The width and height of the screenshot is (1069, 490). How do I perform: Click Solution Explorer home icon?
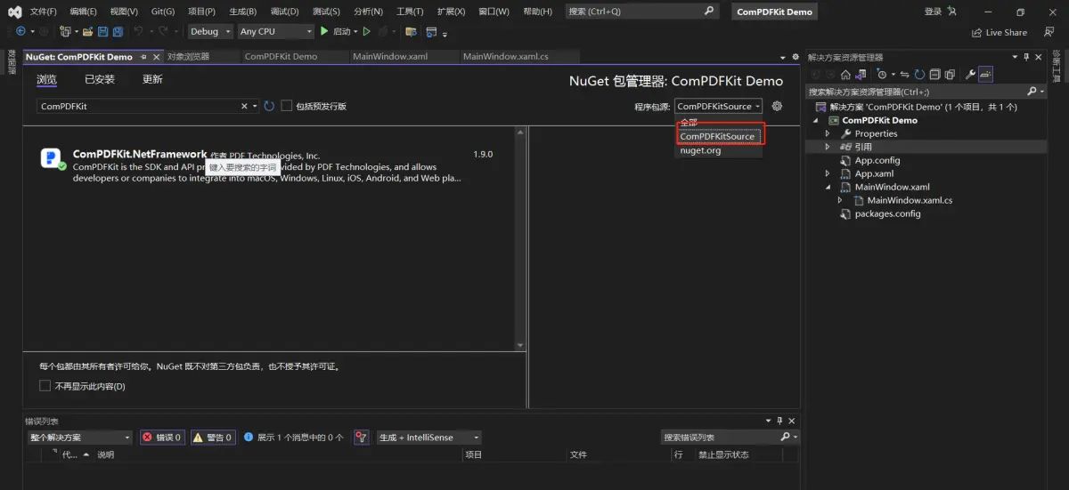pyautogui.click(x=845, y=74)
